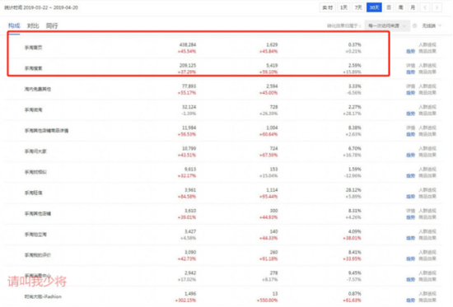Image resolution: width=453 pixels, height=307 pixels.
Task: Click 手淘首页 source name
Action: tap(33, 48)
